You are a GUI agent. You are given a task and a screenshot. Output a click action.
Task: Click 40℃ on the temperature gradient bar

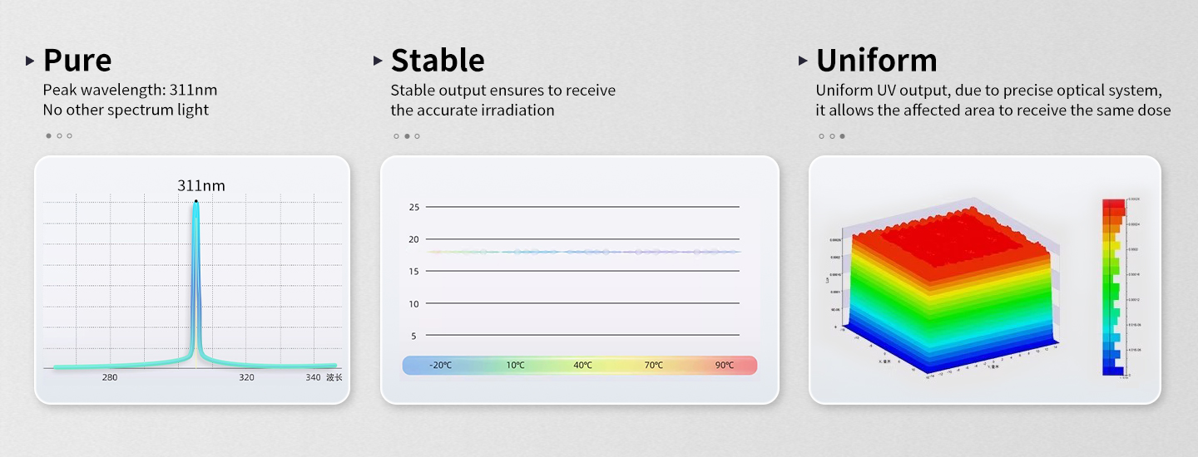click(582, 366)
